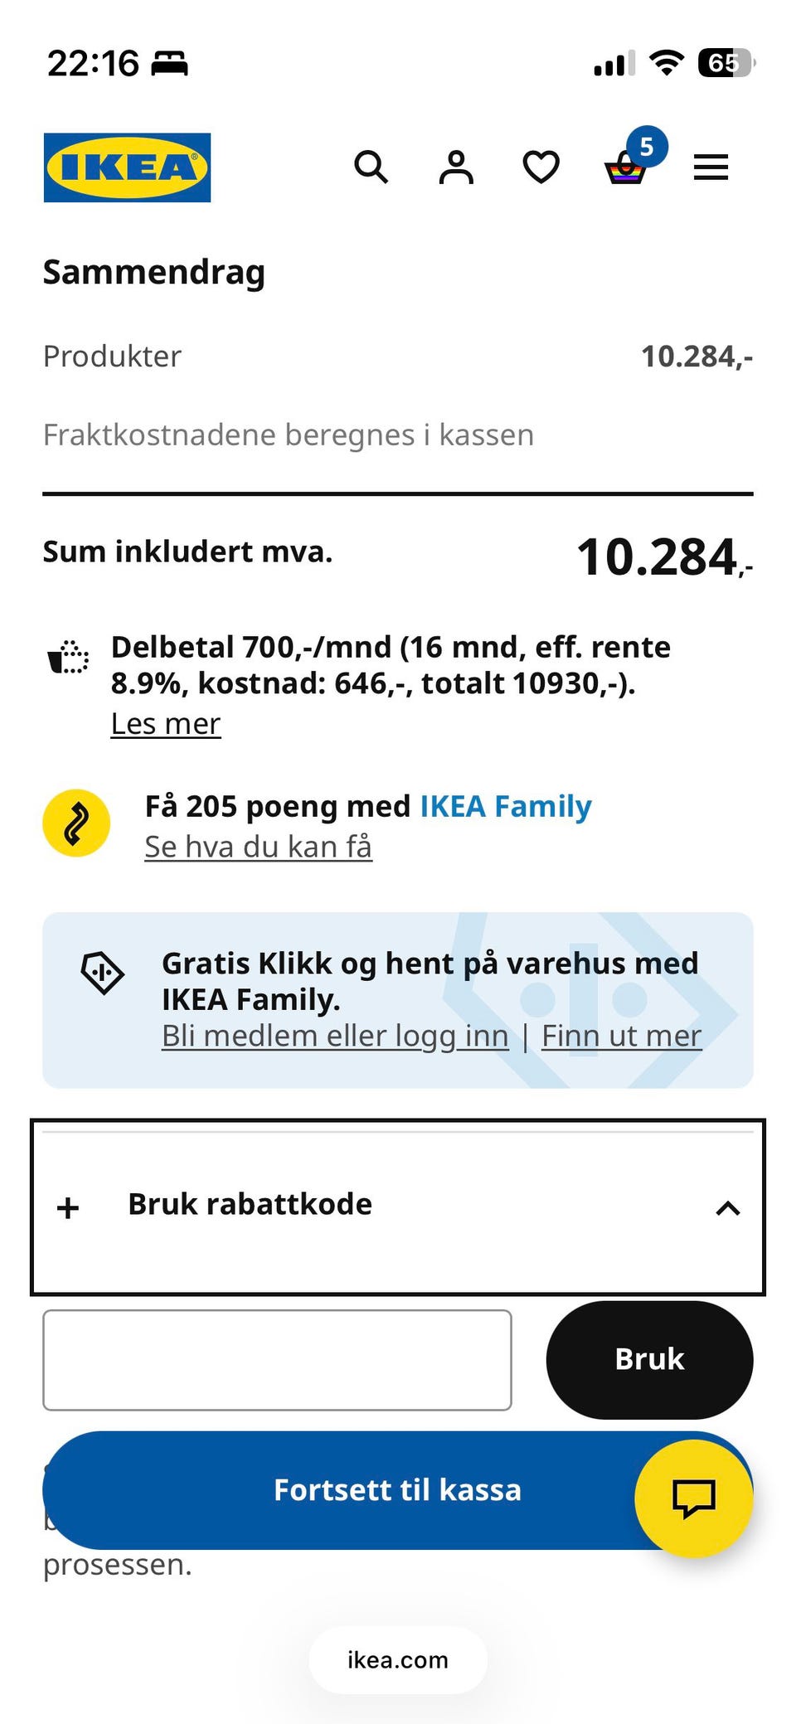Open the user profile icon
Viewport: 796px width, 1724px height.
tap(456, 167)
